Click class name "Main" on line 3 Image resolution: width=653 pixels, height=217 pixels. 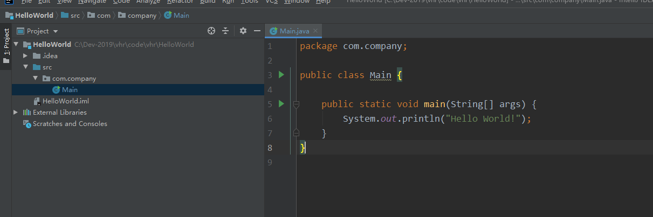click(381, 75)
